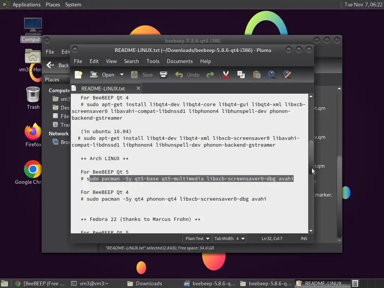Open the Edit menu in Pluma
Image resolution: width=384 pixels, height=288 pixels.
tap(94, 61)
